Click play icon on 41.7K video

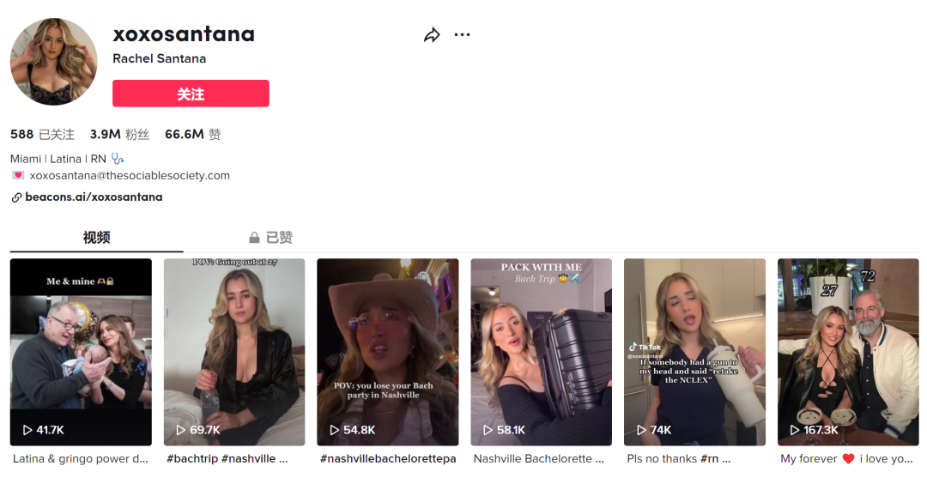click(x=27, y=429)
